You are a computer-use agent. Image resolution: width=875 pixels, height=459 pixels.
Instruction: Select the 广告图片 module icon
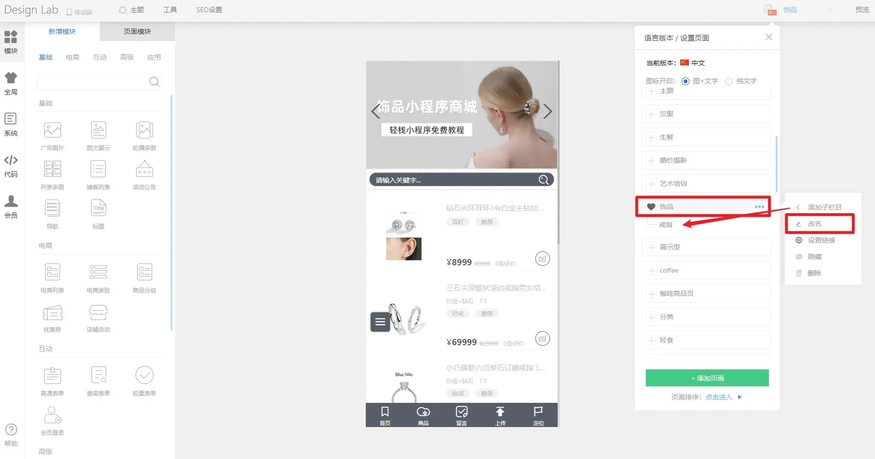coord(52,131)
